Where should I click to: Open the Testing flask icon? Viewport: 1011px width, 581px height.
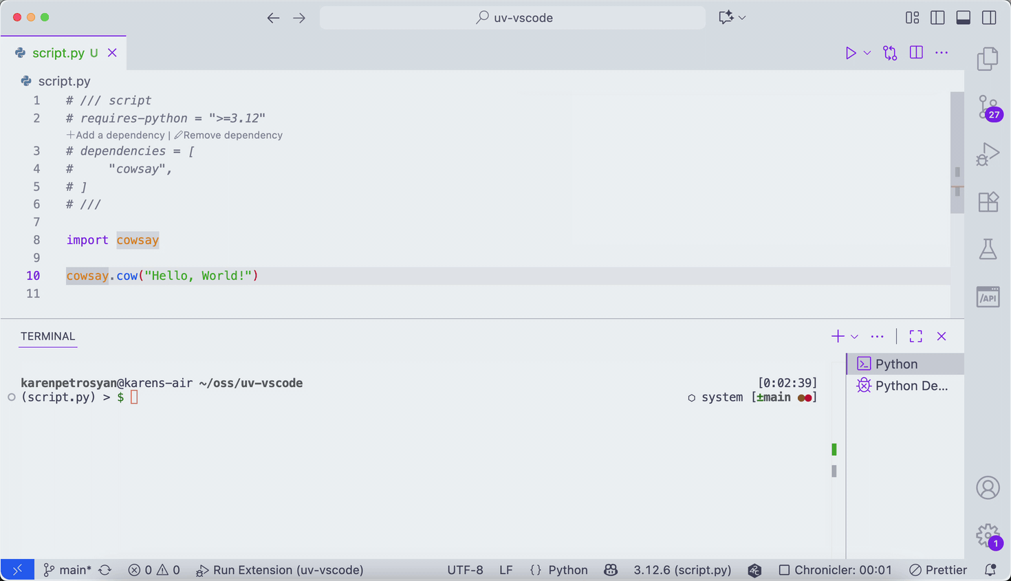click(988, 250)
